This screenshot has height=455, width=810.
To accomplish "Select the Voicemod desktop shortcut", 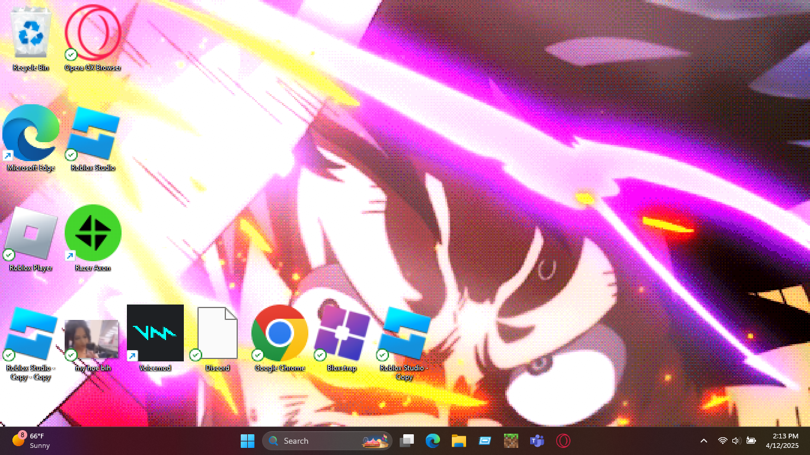I will [155, 338].
